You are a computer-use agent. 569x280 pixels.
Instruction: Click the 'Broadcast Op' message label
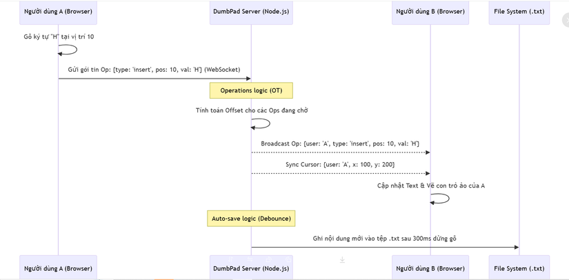tap(340, 143)
